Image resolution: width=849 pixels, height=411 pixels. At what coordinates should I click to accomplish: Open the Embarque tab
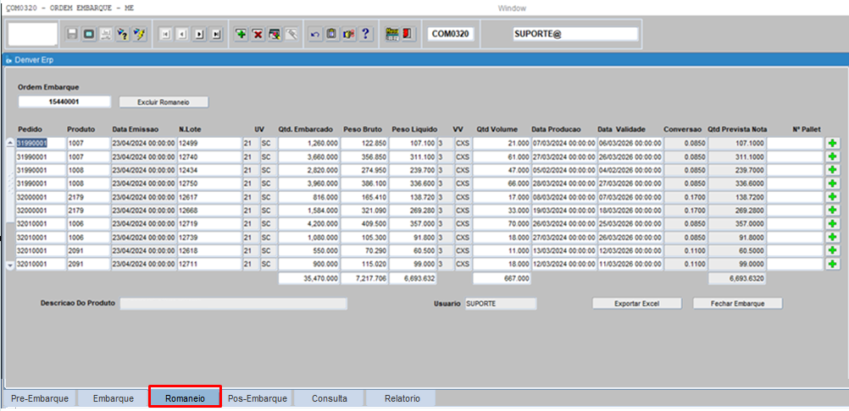pyautogui.click(x=114, y=398)
